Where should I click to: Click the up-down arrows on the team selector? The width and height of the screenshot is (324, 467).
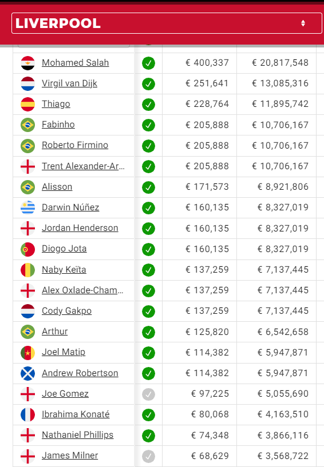[303, 23]
